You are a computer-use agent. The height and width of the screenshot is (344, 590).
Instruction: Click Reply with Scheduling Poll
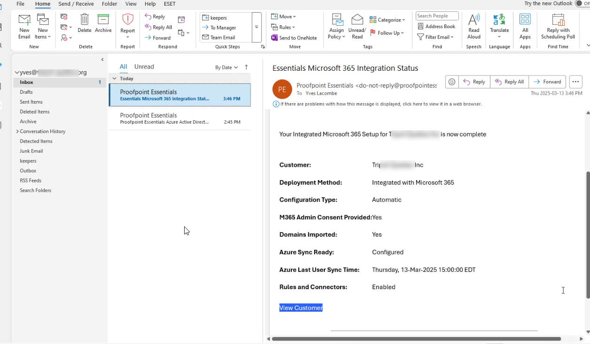tap(558, 27)
